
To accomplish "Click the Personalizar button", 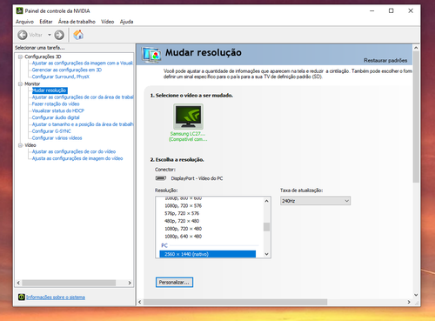I will point(174,282).
